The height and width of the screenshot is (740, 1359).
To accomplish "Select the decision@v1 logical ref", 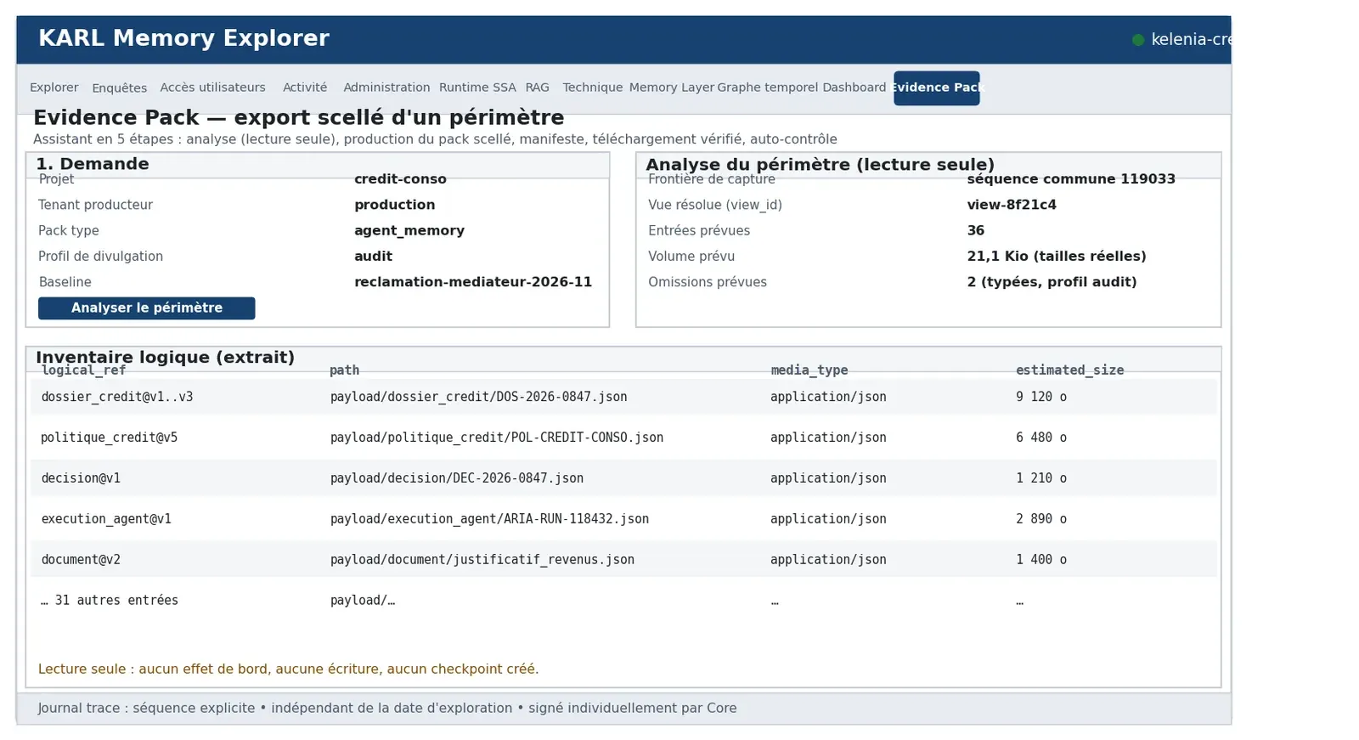I will 81,478.
